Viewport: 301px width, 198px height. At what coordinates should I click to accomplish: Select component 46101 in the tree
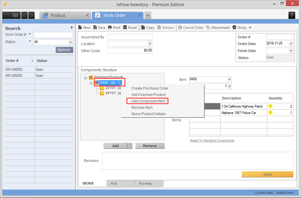[x=111, y=93]
